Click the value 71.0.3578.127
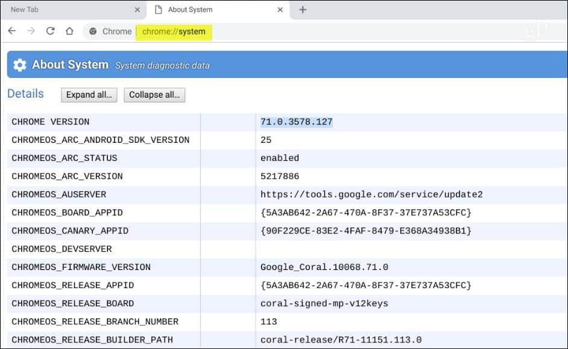 point(296,122)
